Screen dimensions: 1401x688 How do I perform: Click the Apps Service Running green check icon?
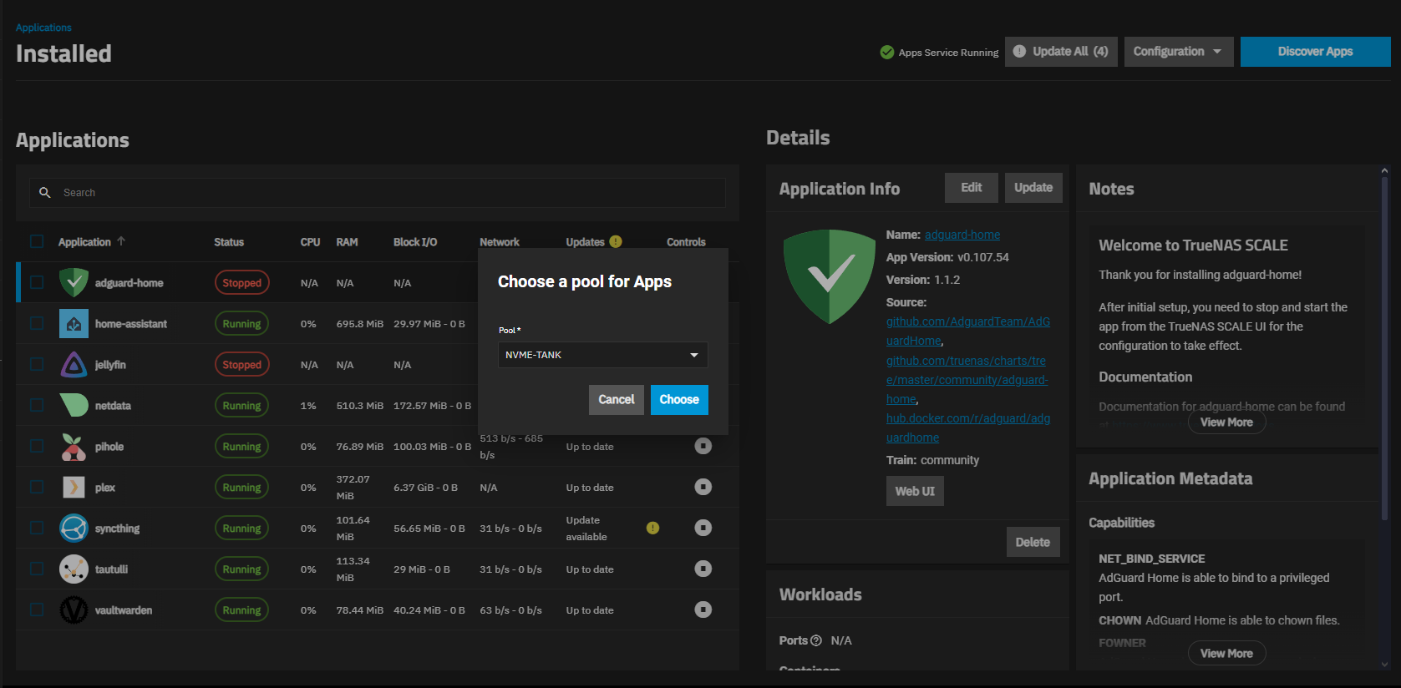point(887,52)
